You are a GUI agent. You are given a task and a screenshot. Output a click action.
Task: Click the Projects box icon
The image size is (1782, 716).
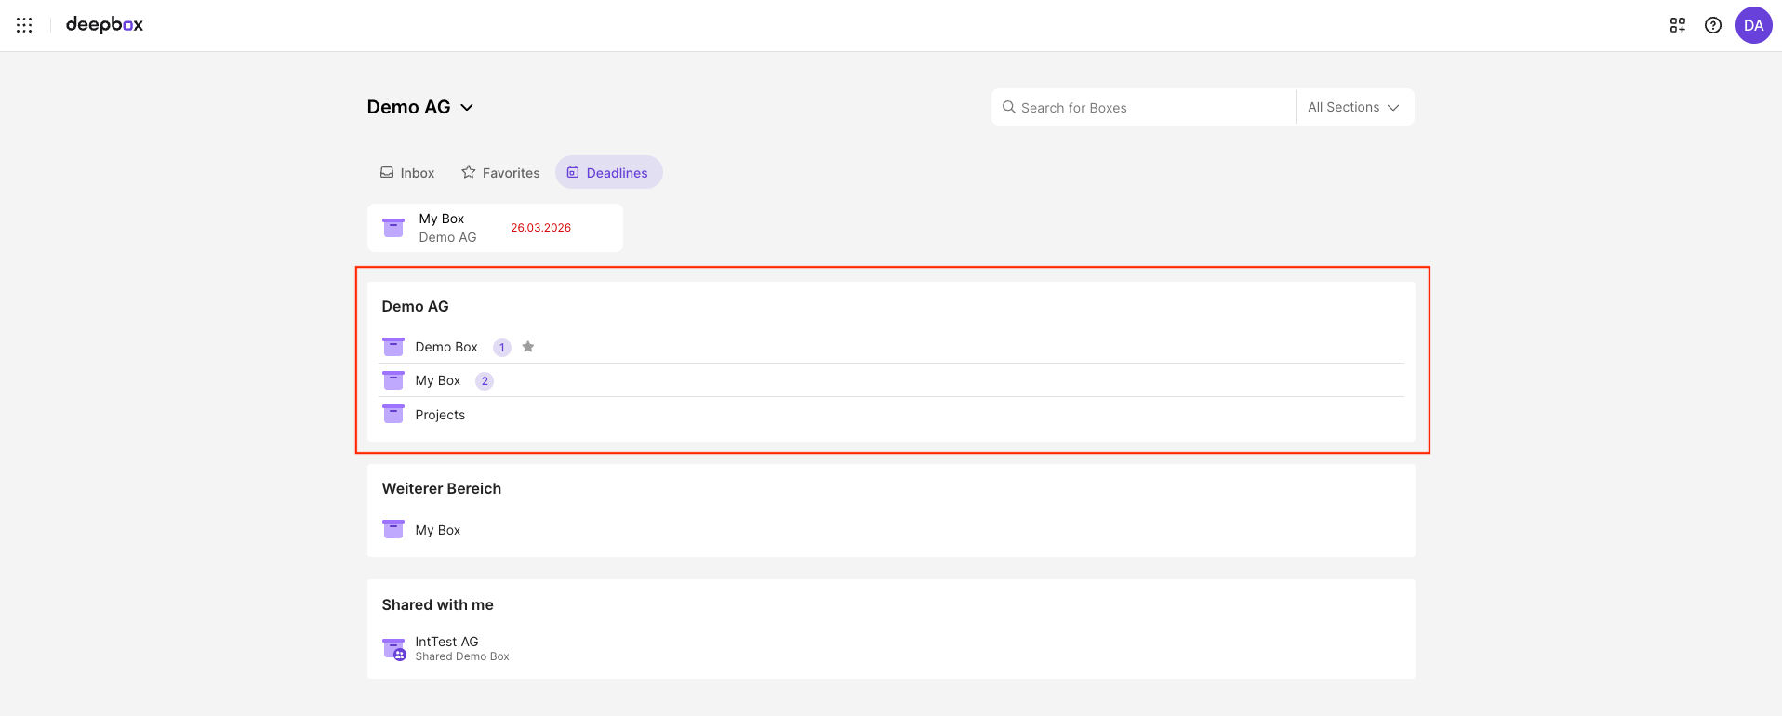point(393,415)
